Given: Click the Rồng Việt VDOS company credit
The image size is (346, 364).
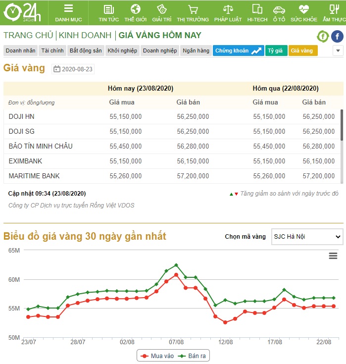Looking at the screenshot, I should (x=71, y=206).
